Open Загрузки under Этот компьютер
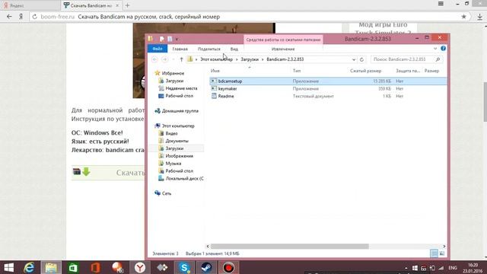Screen dimensions: 487x274 pyautogui.click(x=174, y=148)
